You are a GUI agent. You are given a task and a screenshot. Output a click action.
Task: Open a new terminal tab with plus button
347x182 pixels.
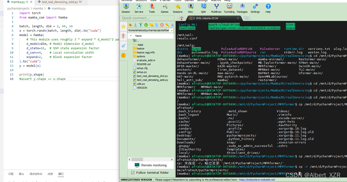pos(247,18)
